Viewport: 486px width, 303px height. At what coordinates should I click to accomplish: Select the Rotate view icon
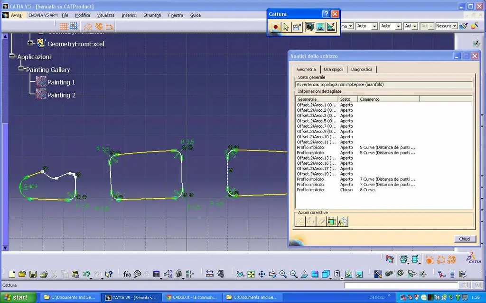tap(272, 274)
